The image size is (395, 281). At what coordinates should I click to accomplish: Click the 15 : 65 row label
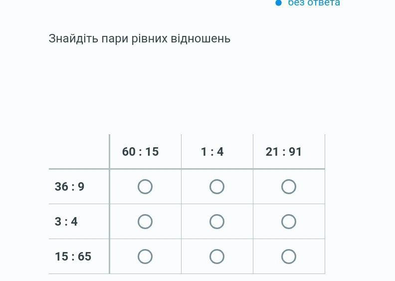tap(73, 257)
